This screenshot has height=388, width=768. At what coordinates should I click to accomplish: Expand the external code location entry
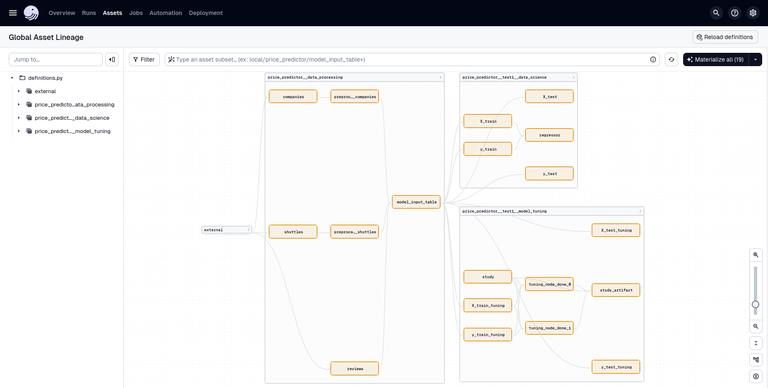(18, 91)
